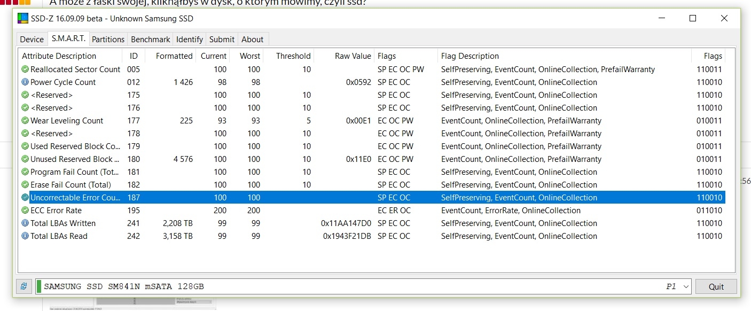Select the Used Reserved Block Co... row text
Viewport: 751px width, 311px height.
coord(75,146)
